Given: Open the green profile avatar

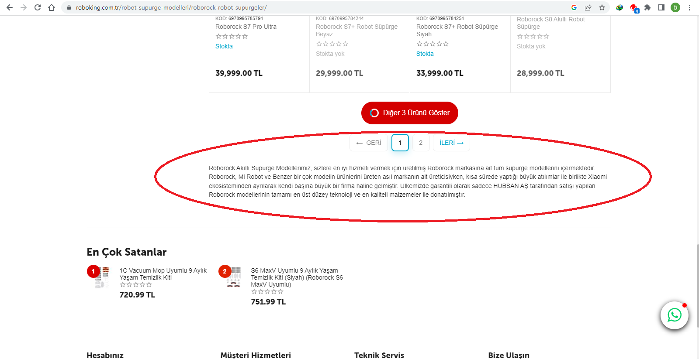Looking at the screenshot, I should pyautogui.click(x=675, y=7).
